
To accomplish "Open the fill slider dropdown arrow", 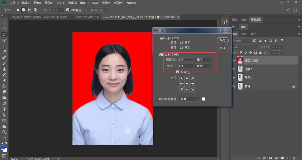I will point(281,53).
